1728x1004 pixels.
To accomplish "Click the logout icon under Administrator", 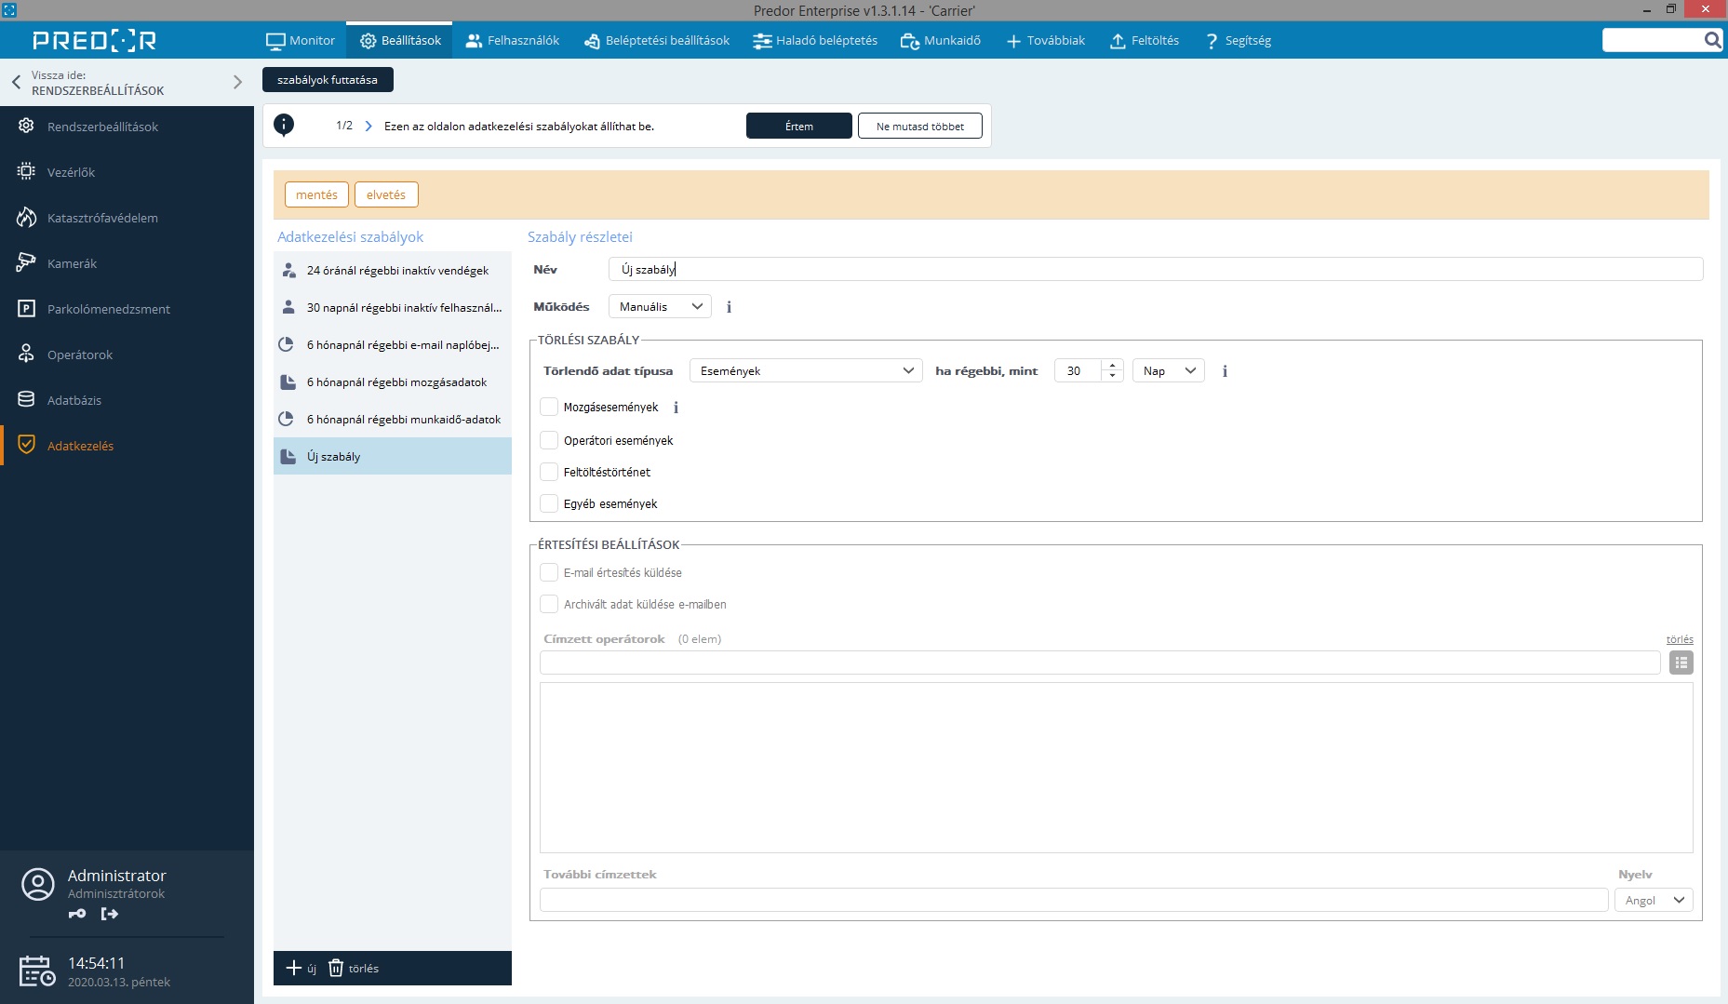I will click(x=110, y=914).
